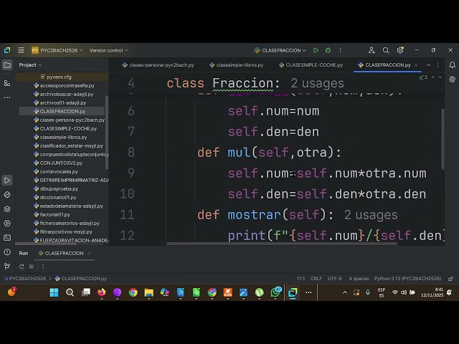
Task: Show more tool windows ellipsis
Action: pyautogui.click(x=7, y=97)
